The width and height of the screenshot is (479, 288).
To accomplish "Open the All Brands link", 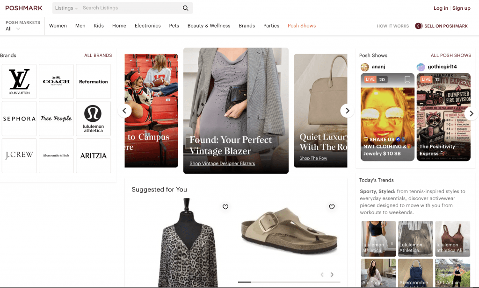I will tap(98, 56).
